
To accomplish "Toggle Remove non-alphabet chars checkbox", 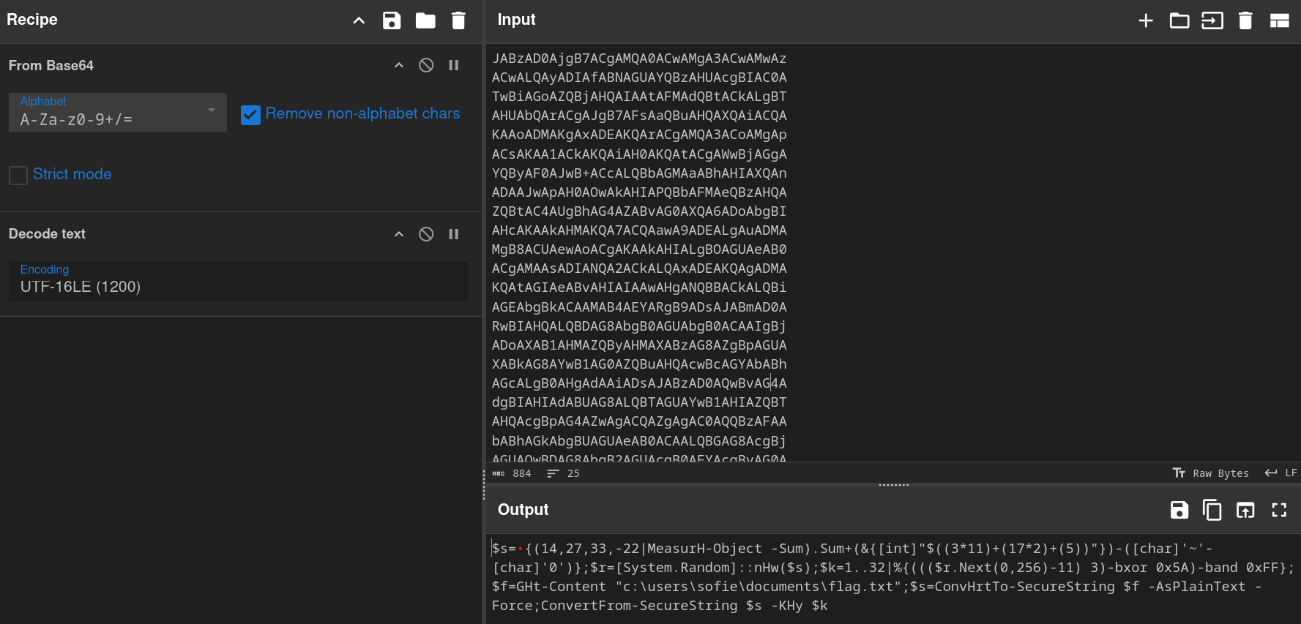I will tap(250, 115).
